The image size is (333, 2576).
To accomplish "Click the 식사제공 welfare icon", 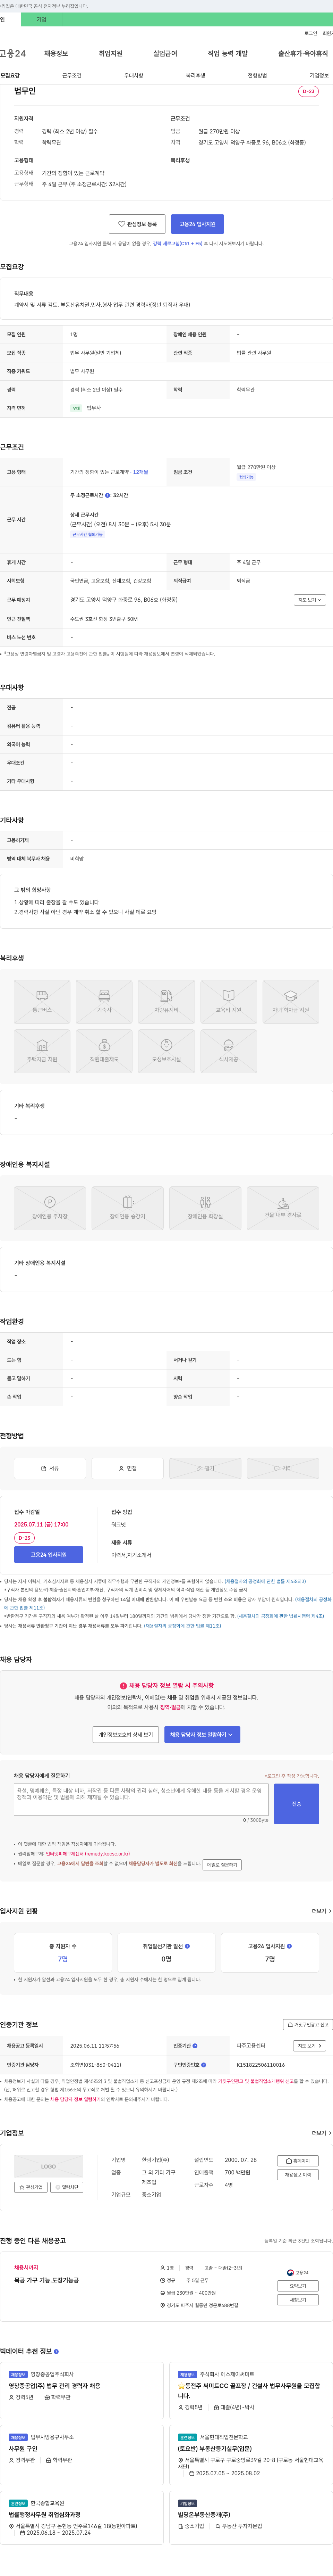I will pos(228,1045).
